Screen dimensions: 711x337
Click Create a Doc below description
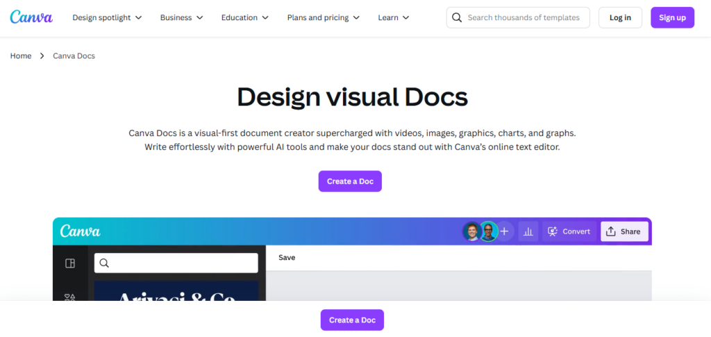click(x=350, y=181)
